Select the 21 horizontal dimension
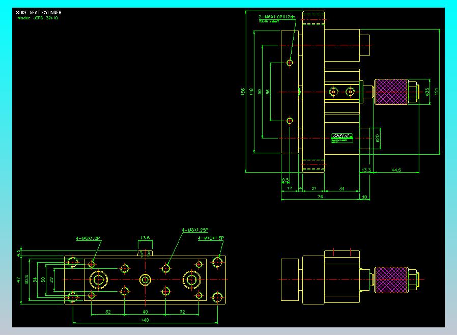This screenshot has width=457, height=335. click(313, 188)
